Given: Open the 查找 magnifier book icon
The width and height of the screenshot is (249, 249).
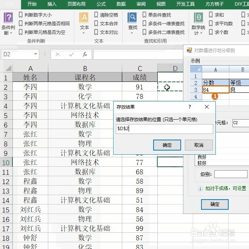Looking at the screenshot, I should point(132,18).
